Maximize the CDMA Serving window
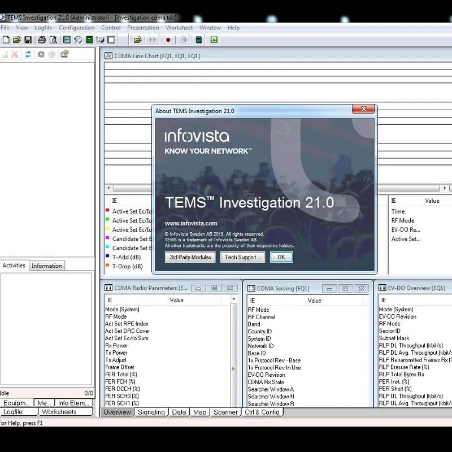Viewport: 452px width, 452px height. coord(345,288)
